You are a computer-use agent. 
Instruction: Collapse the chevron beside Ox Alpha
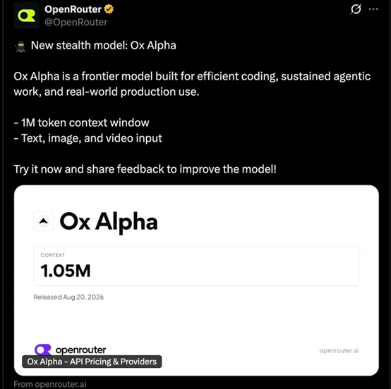point(43,221)
